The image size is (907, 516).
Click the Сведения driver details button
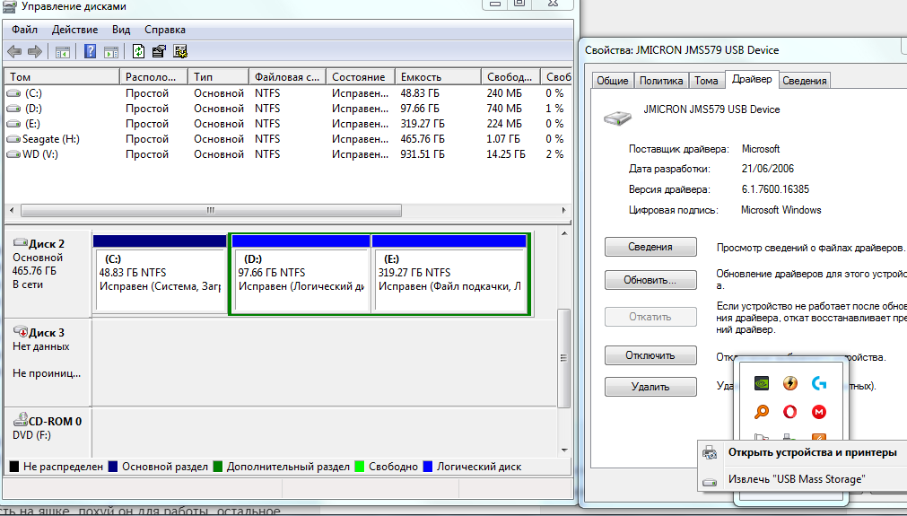[650, 247]
